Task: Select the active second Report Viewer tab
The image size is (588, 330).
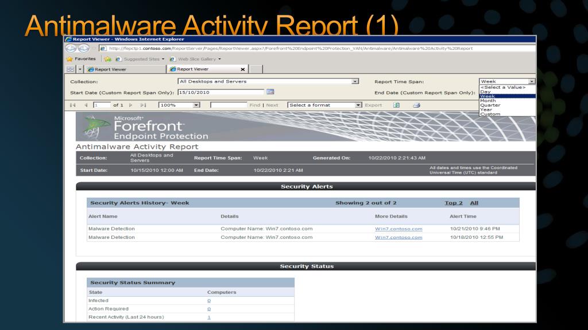Action: [x=204, y=69]
